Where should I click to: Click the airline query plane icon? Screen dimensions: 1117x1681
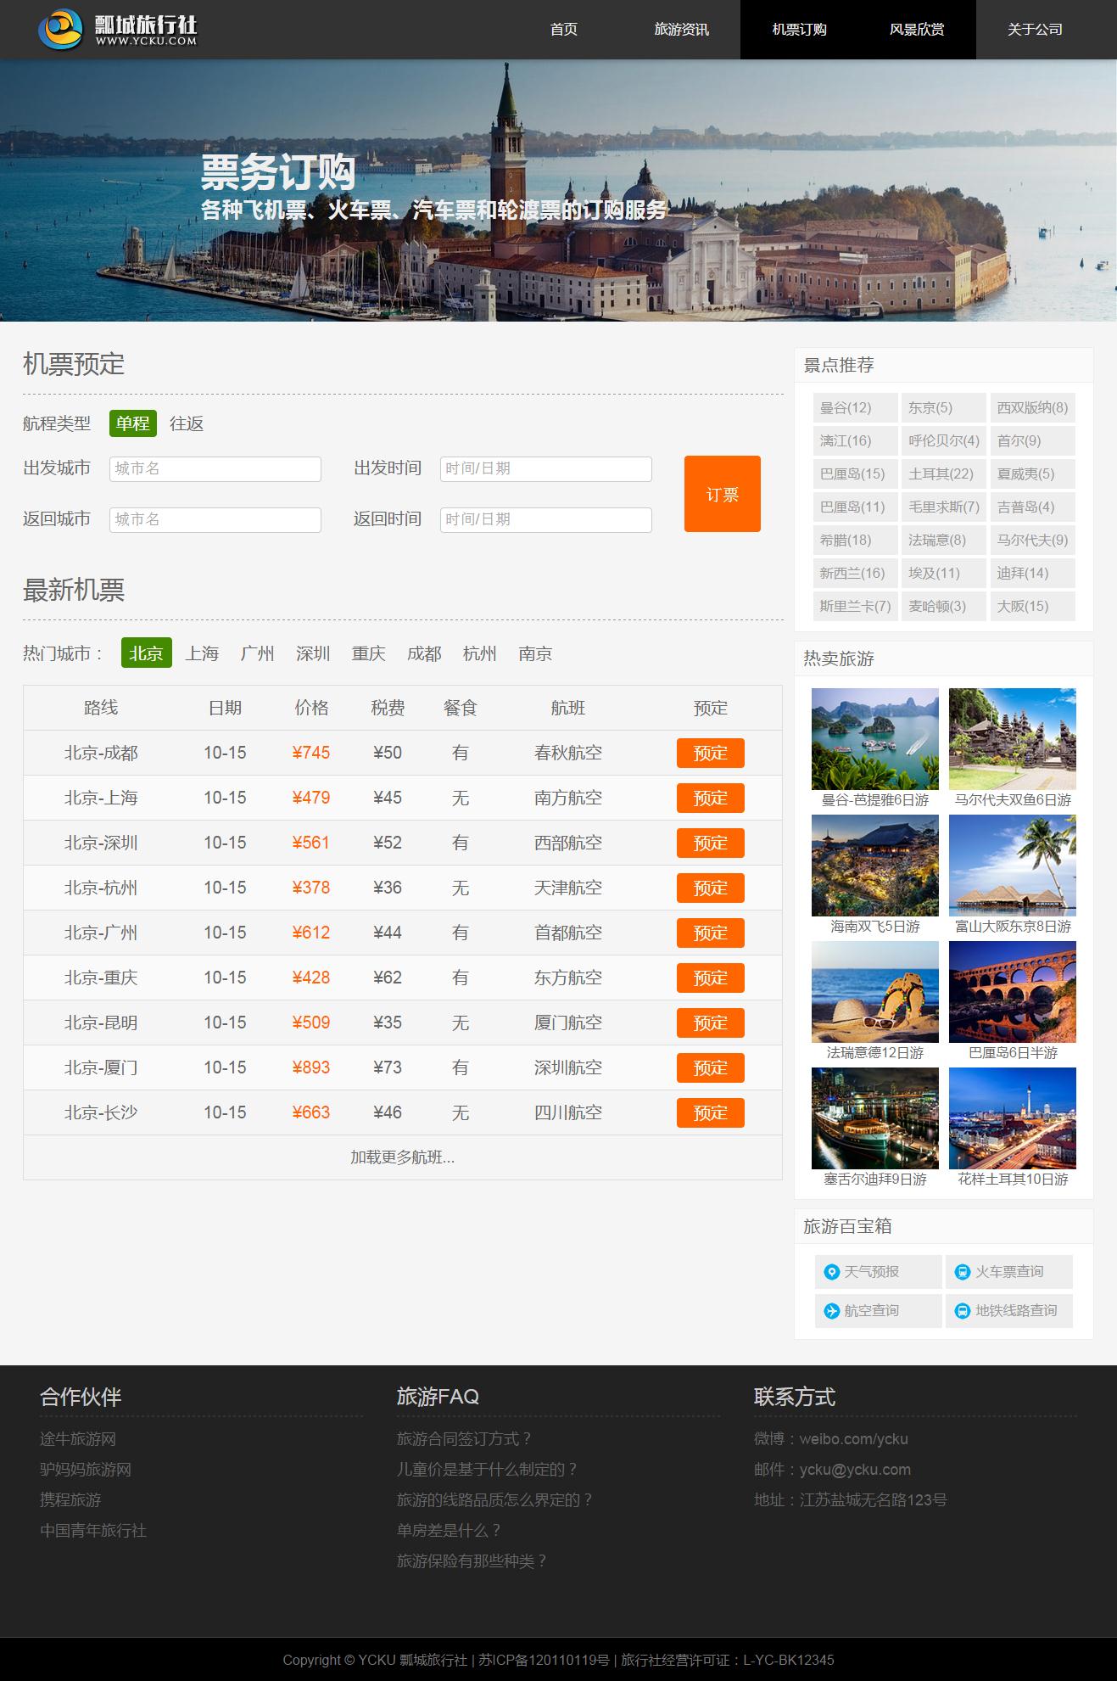point(831,1311)
